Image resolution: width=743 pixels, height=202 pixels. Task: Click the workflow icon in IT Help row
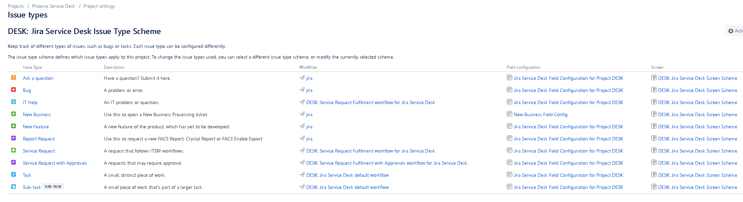click(302, 102)
